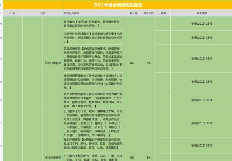Select row header 77 beside 设计服务

[x=1, y=123]
